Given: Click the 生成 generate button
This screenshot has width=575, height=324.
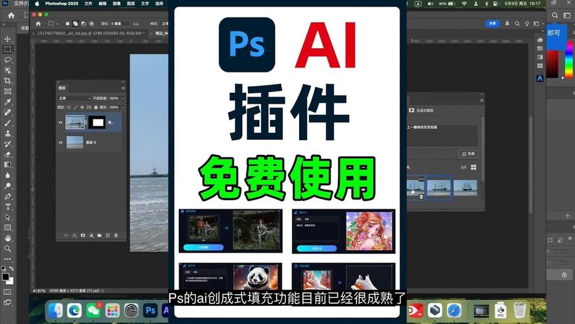Looking at the screenshot, I should point(468,154).
